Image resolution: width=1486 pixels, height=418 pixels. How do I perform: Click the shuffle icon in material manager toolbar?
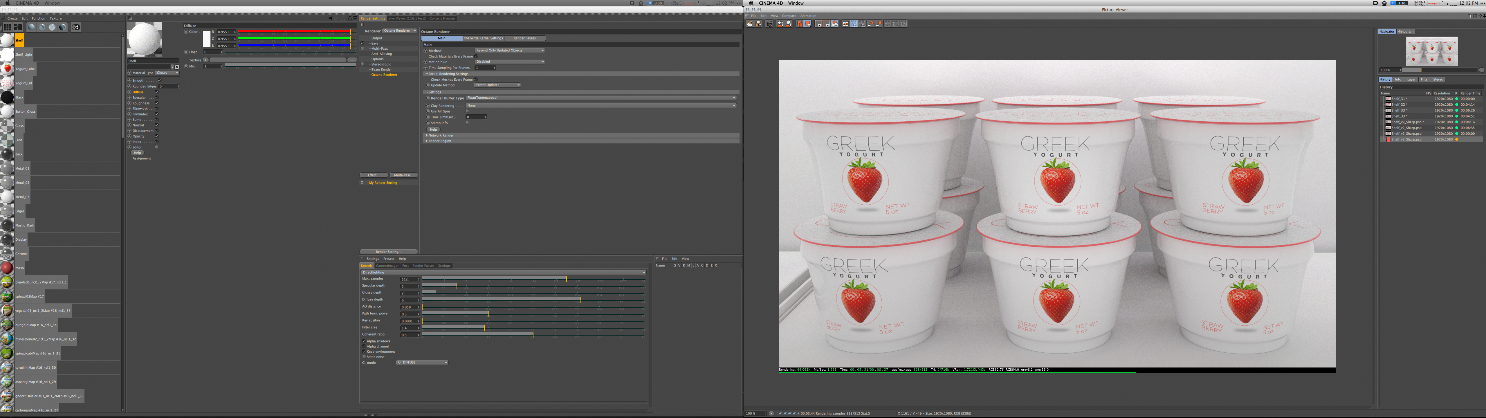pos(75,27)
